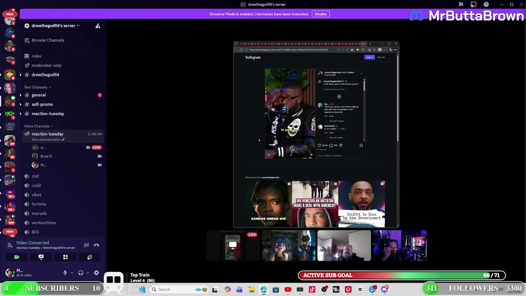This screenshot has width=526, height=296.
Task: Click the share your screen button
Action: [41, 257]
